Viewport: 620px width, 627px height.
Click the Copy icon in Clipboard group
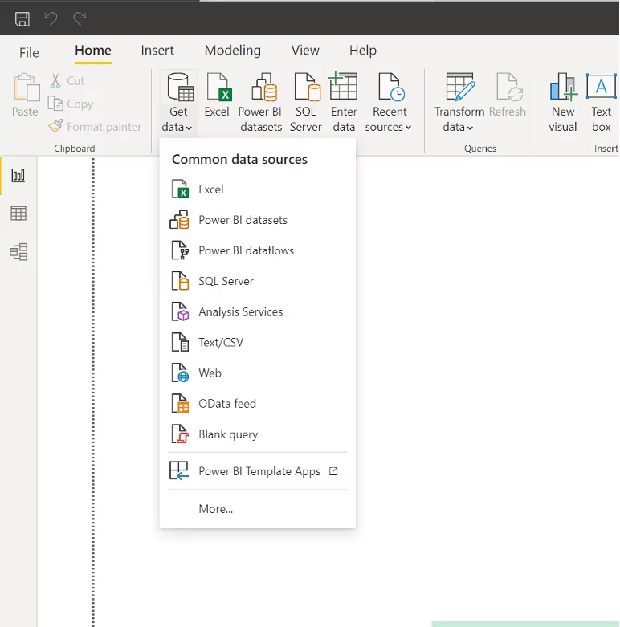(x=55, y=104)
